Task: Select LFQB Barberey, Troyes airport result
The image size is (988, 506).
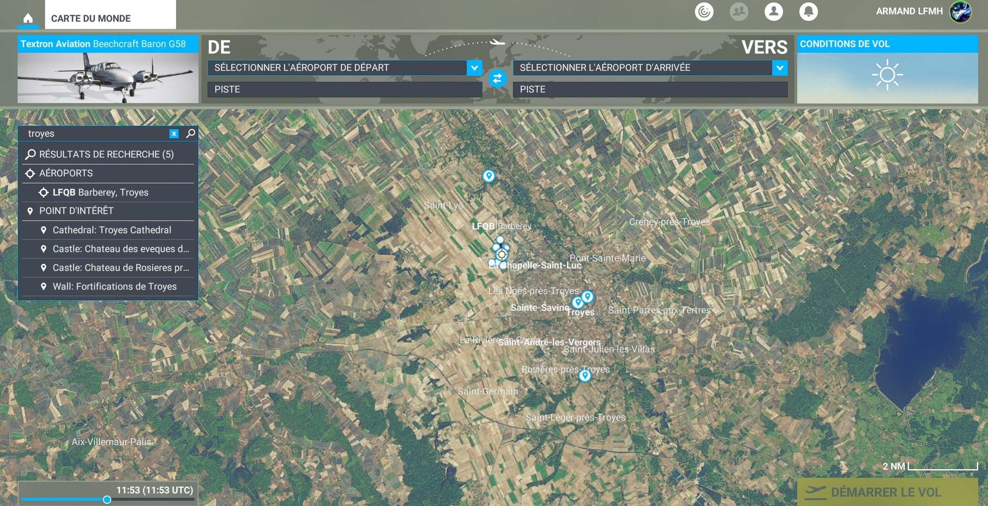Action: [100, 192]
